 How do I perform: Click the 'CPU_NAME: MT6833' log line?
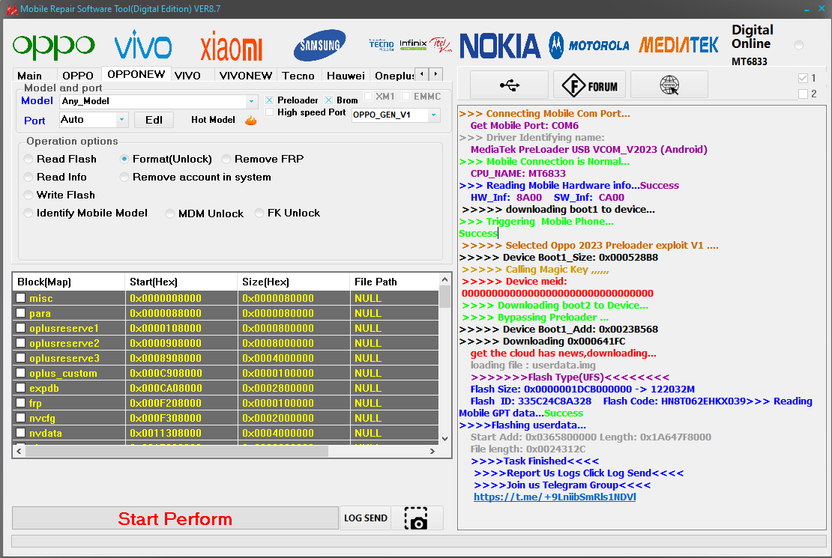pos(518,174)
